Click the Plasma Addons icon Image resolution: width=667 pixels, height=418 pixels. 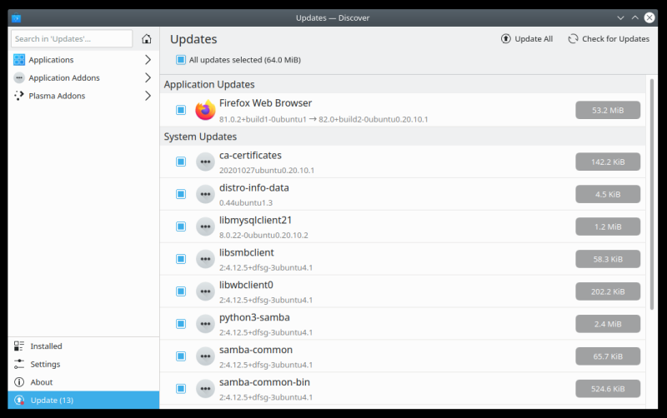click(x=19, y=96)
